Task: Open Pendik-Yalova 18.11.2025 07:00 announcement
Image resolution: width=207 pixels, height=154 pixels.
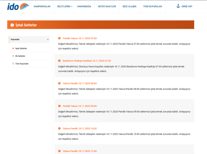Action: click(80, 38)
